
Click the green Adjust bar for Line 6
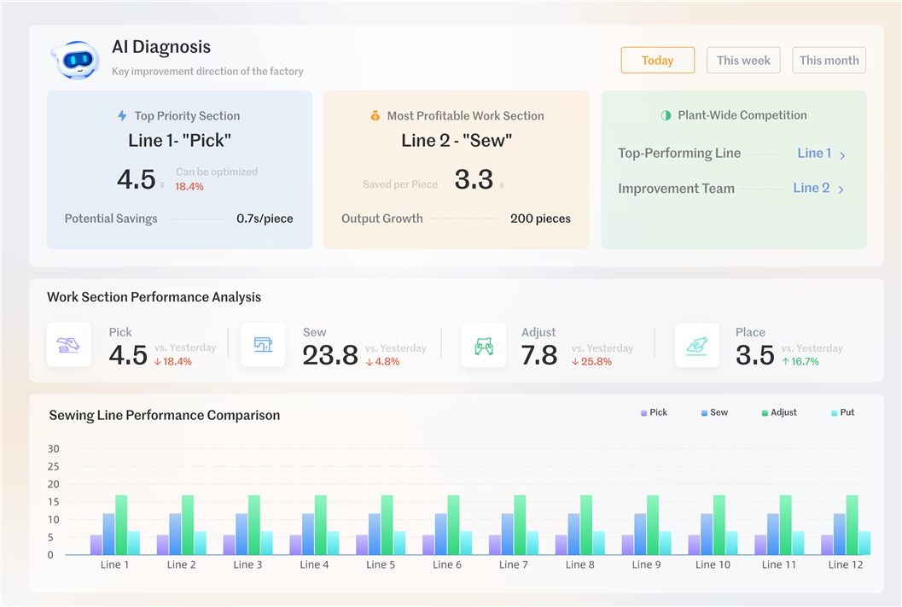453,525
